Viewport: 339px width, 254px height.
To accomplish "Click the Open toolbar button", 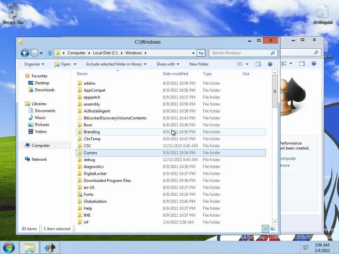I will click(63, 64).
